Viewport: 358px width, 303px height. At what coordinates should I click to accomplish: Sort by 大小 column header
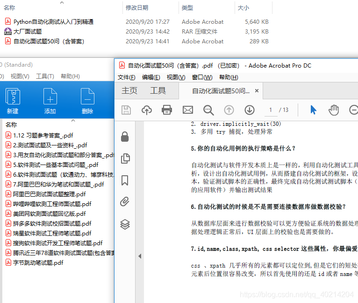pos(243,8)
